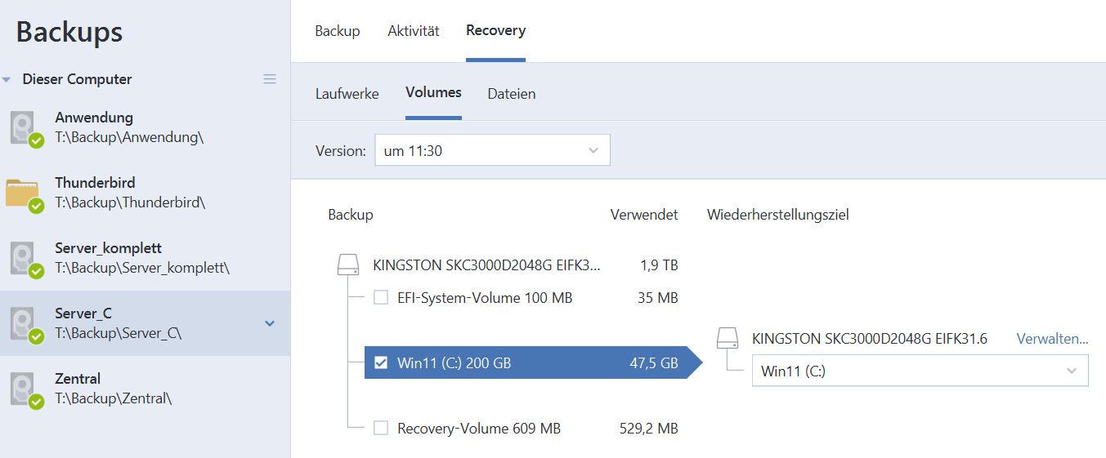Switch to the Laufwerke tab
This screenshot has height=458, width=1106.
coord(347,94)
